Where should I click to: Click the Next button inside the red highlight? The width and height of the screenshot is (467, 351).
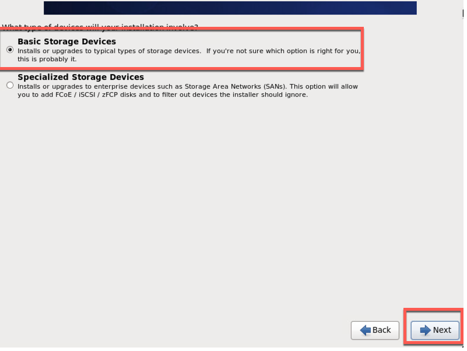[434, 330]
